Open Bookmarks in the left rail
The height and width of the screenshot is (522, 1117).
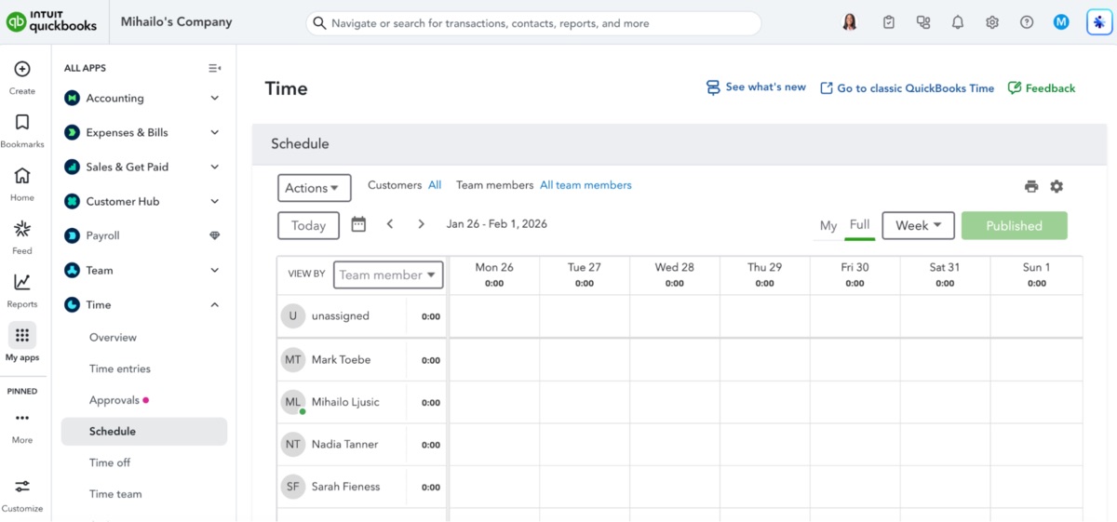pos(22,122)
